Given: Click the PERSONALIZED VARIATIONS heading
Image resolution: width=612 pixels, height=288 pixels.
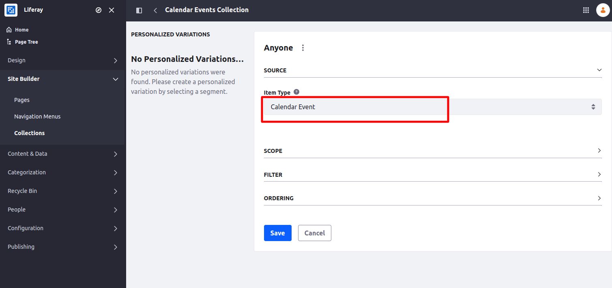Looking at the screenshot, I should pyautogui.click(x=170, y=34).
